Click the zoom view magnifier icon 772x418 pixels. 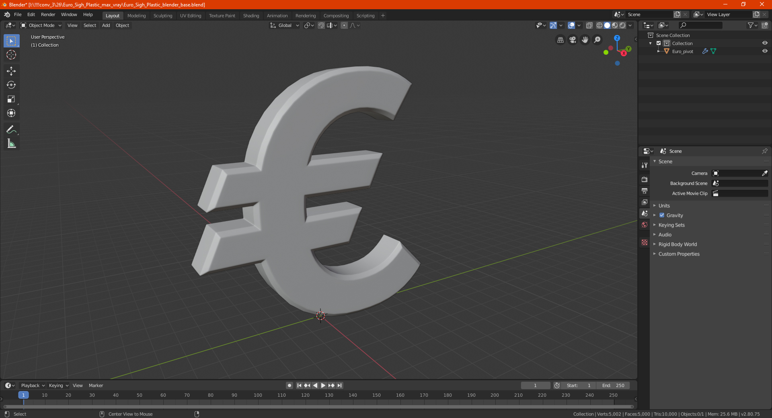597,40
